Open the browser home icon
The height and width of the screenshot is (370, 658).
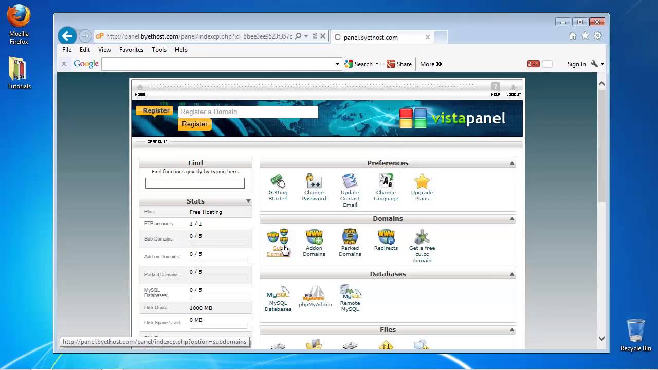[x=572, y=36]
